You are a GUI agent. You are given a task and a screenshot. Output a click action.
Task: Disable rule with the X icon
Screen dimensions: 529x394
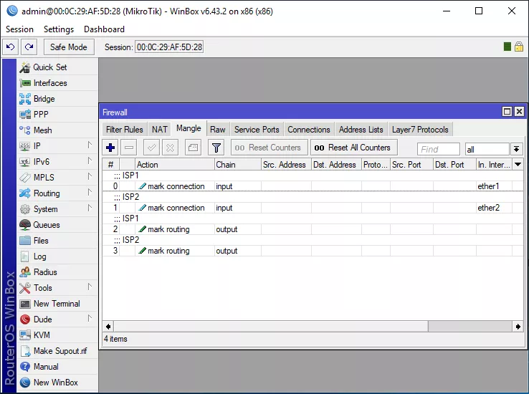click(170, 148)
